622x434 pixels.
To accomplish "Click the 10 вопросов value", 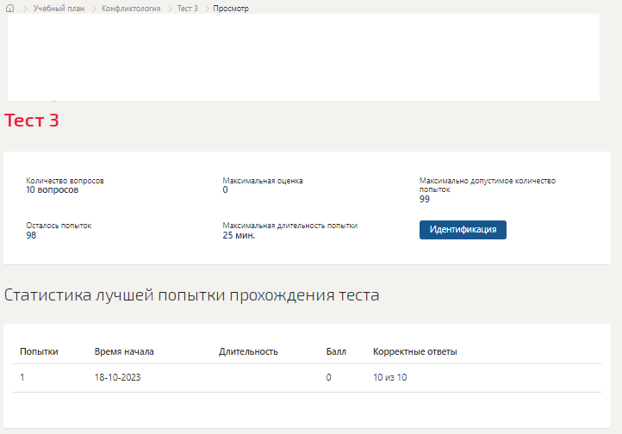I will tap(53, 189).
